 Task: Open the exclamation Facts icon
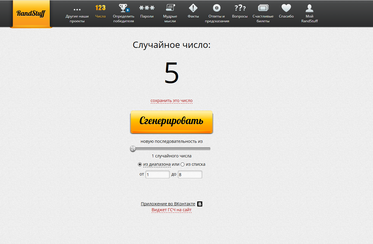click(193, 8)
